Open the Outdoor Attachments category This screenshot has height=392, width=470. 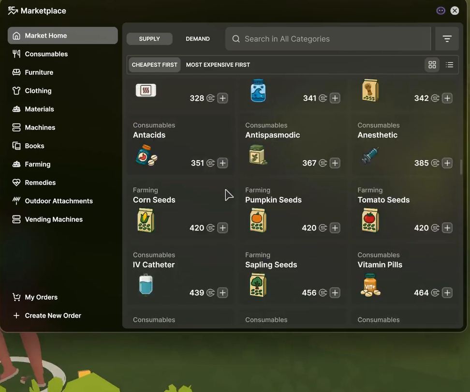click(x=63, y=201)
